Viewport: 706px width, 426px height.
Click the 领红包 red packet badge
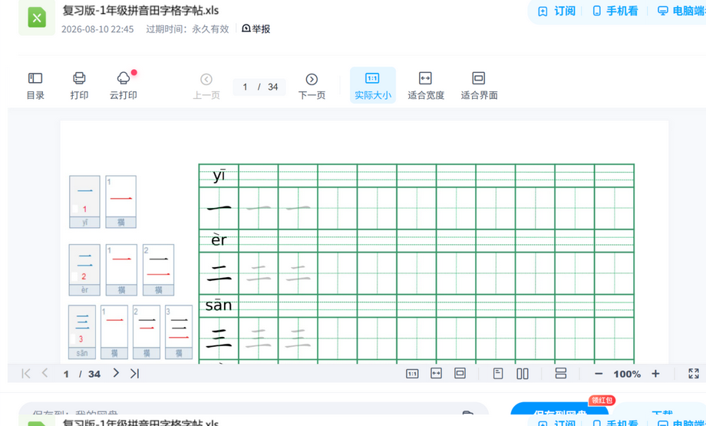tap(602, 400)
